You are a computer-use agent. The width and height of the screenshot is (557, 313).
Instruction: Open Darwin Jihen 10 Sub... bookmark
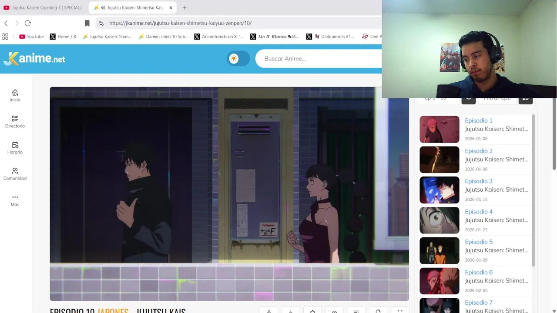163,37
